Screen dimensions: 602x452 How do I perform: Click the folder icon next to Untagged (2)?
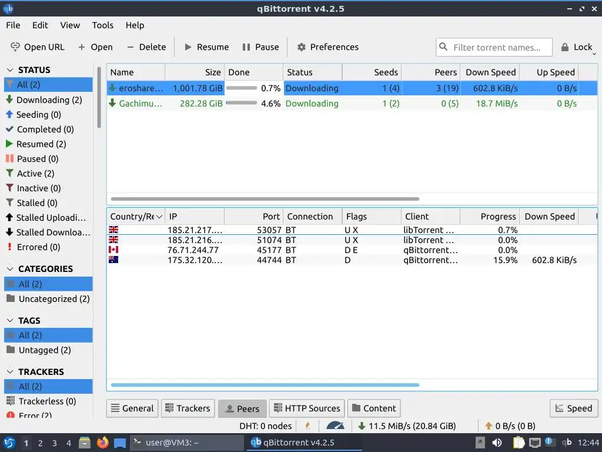tap(11, 350)
